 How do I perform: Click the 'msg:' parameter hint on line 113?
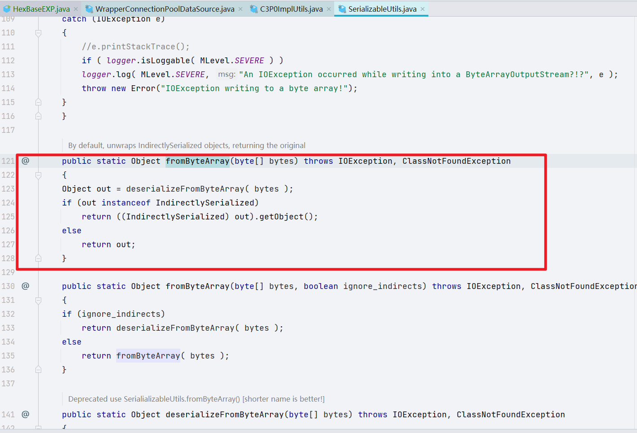point(227,74)
